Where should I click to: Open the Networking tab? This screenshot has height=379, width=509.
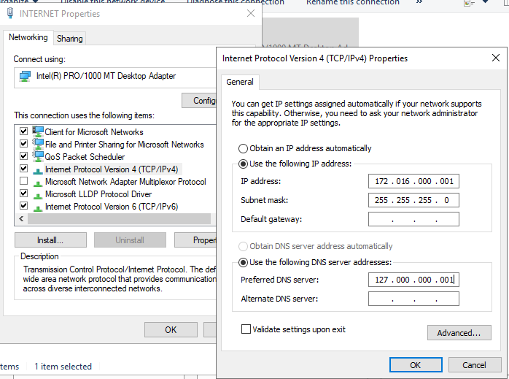(x=28, y=37)
